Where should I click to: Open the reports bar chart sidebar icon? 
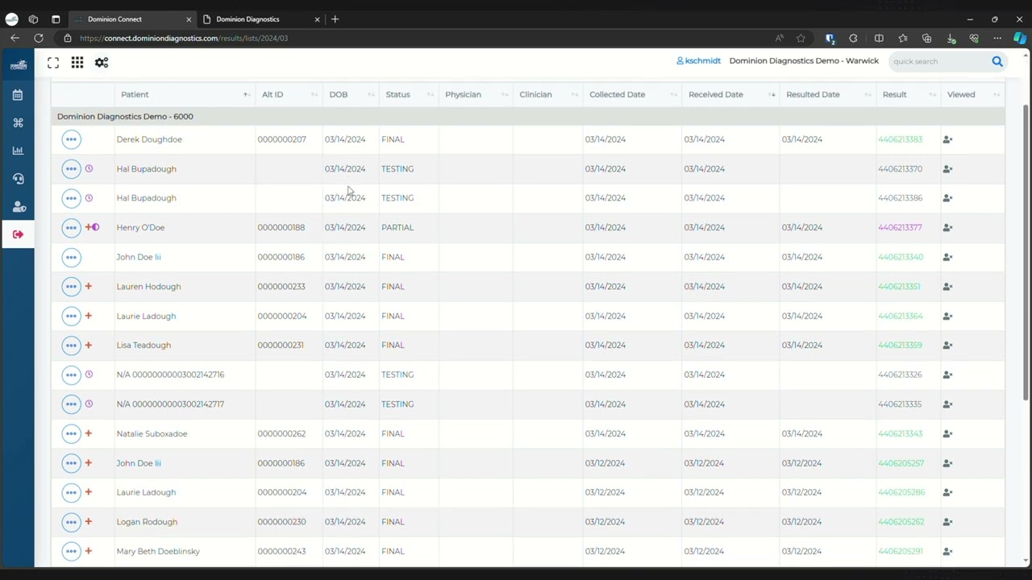coord(18,151)
